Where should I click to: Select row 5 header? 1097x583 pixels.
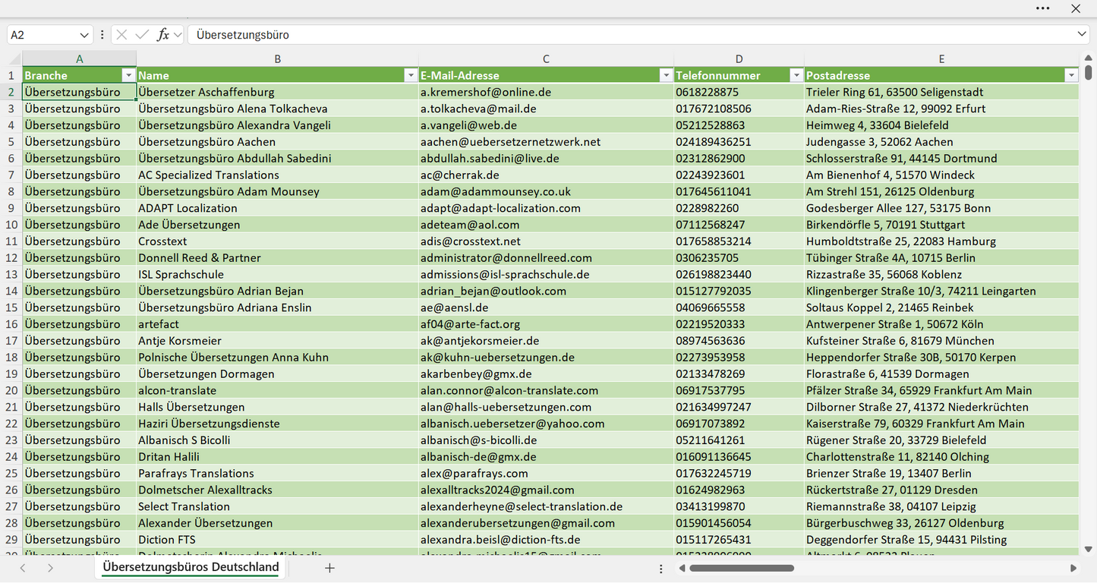[11, 142]
